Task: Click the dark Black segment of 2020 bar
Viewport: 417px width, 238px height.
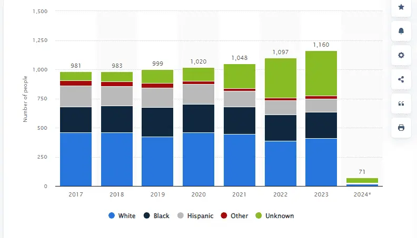Action: pos(198,119)
